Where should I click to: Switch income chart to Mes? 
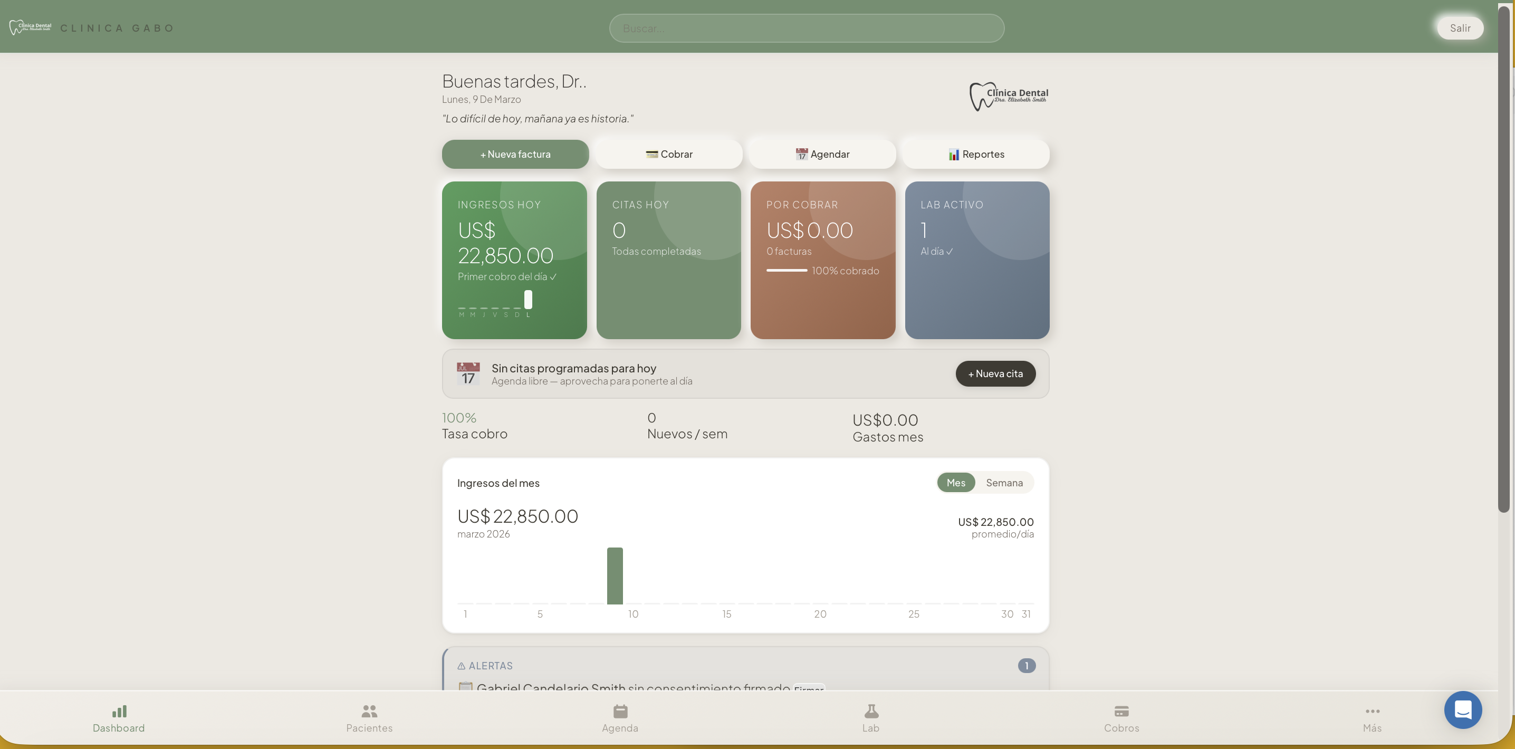[956, 483]
